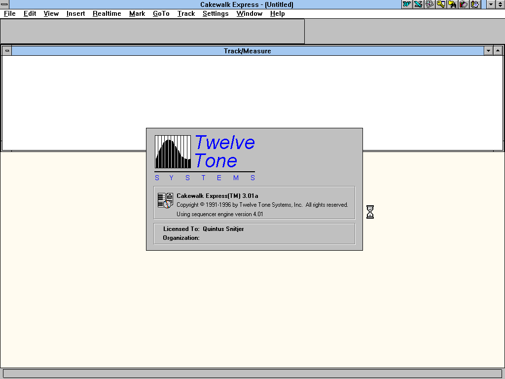
Task: Click the pencil and notepad icon
Action: (x=475, y=4)
